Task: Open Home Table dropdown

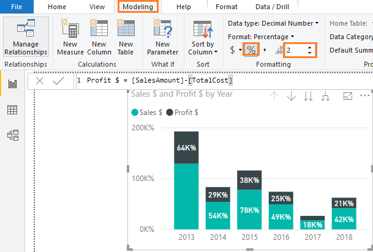Action: (351, 23)
